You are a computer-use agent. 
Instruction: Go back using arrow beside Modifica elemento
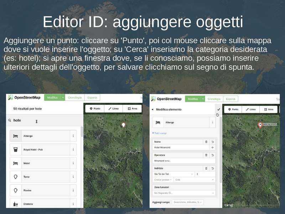(152, 109)
